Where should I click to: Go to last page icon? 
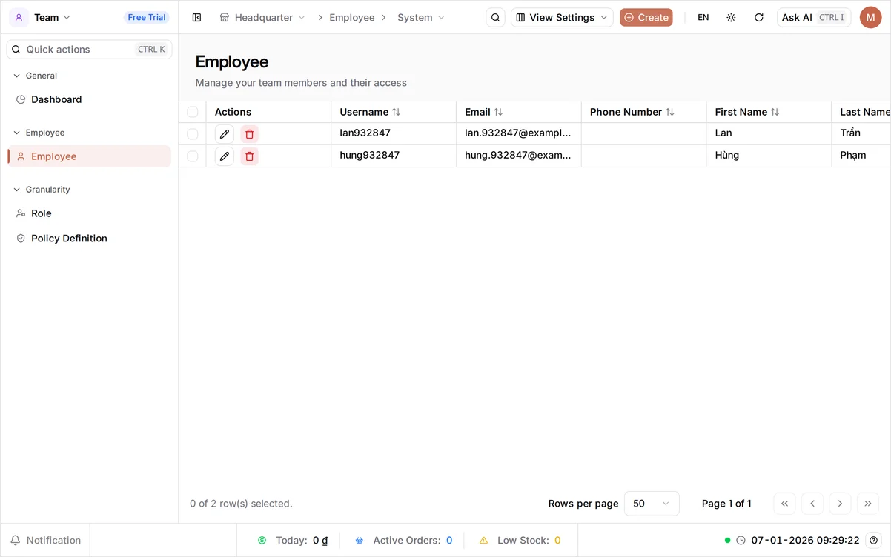[868, 504]
